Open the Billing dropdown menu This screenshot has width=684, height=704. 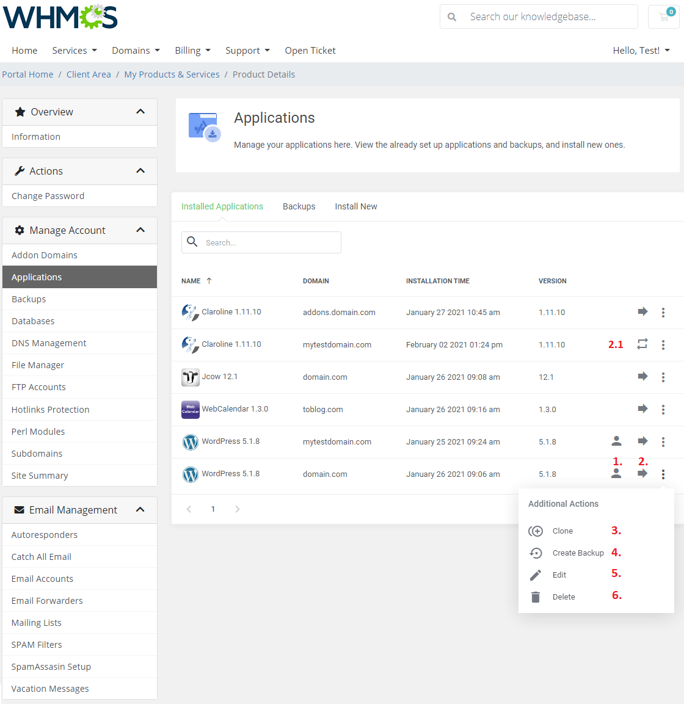coord(192,50)
